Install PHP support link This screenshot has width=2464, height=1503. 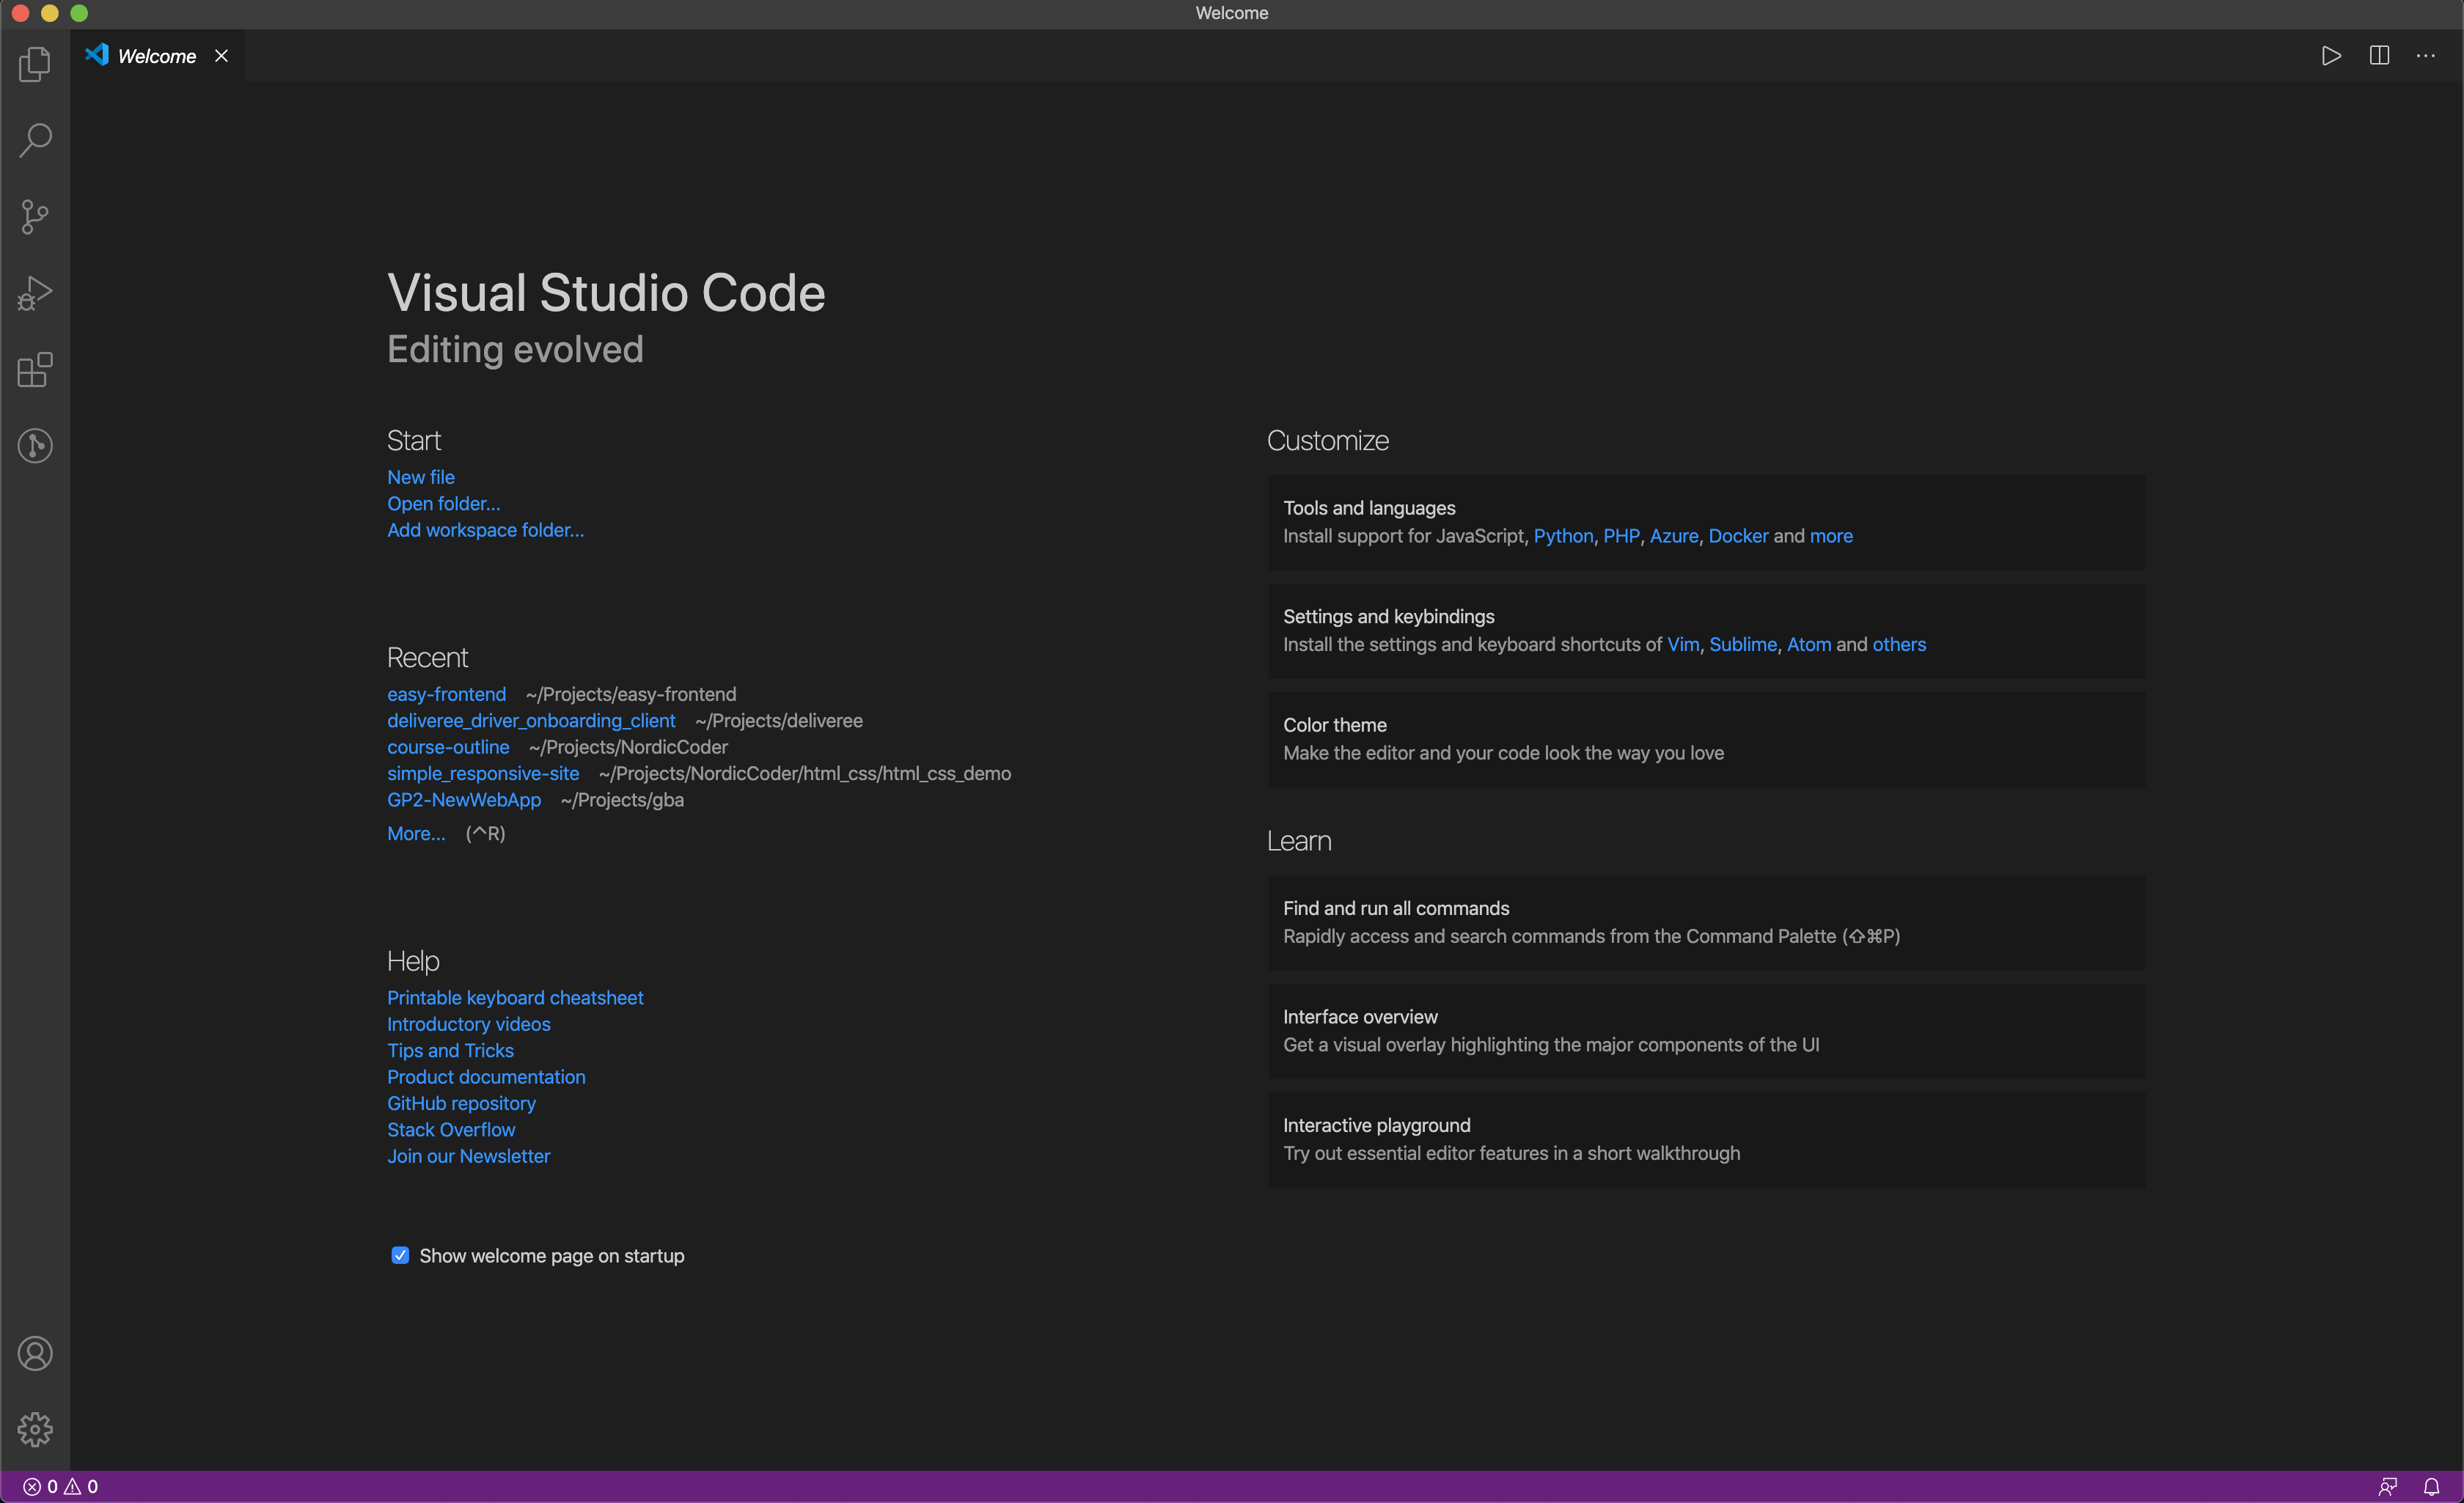pyautogui.click(x=1621, y=536)
